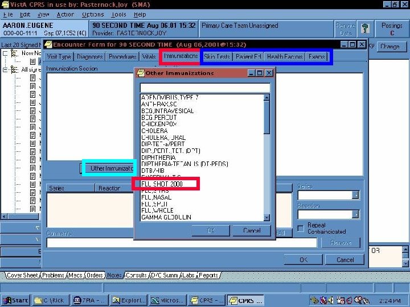Click Cancel in the Other Immunizations dialog
This screenshot has height=307, width=410.
coord(252,230)
